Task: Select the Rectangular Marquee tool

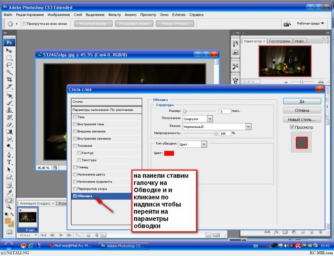Action: tap(9, 58)
